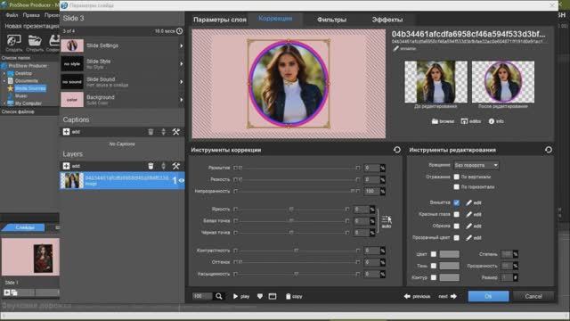Click the brightness slider handle
570x321 pixels.
(x=291, y=210)
